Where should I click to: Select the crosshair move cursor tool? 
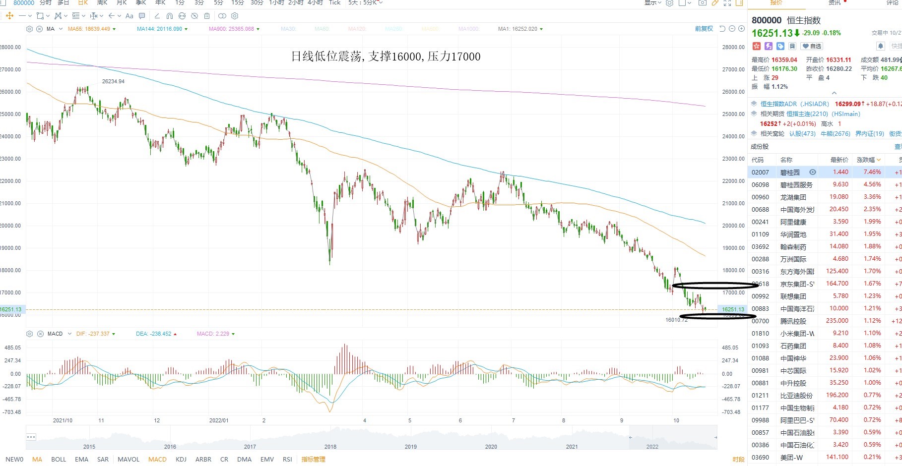(x=9, y=16)
